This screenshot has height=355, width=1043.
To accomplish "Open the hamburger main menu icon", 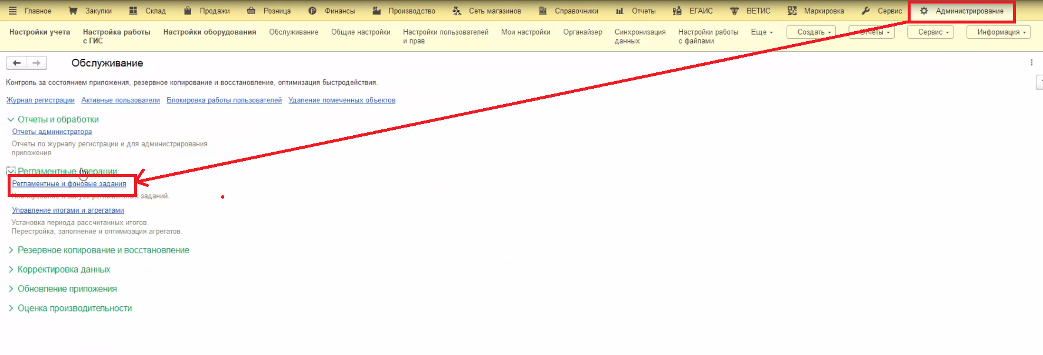I will (x=12, y=11).
